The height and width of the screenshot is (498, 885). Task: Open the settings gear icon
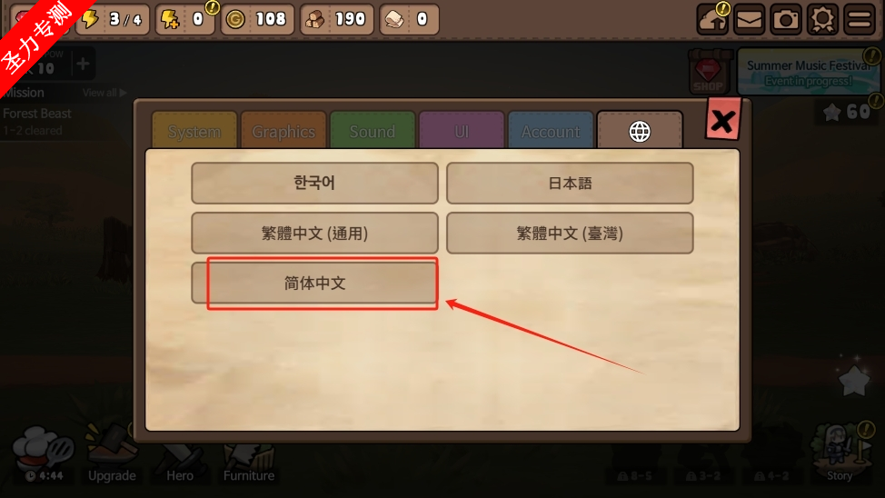tap(822, 20)
